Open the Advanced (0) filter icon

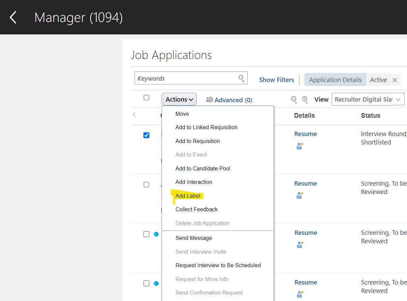coord(210,100)
